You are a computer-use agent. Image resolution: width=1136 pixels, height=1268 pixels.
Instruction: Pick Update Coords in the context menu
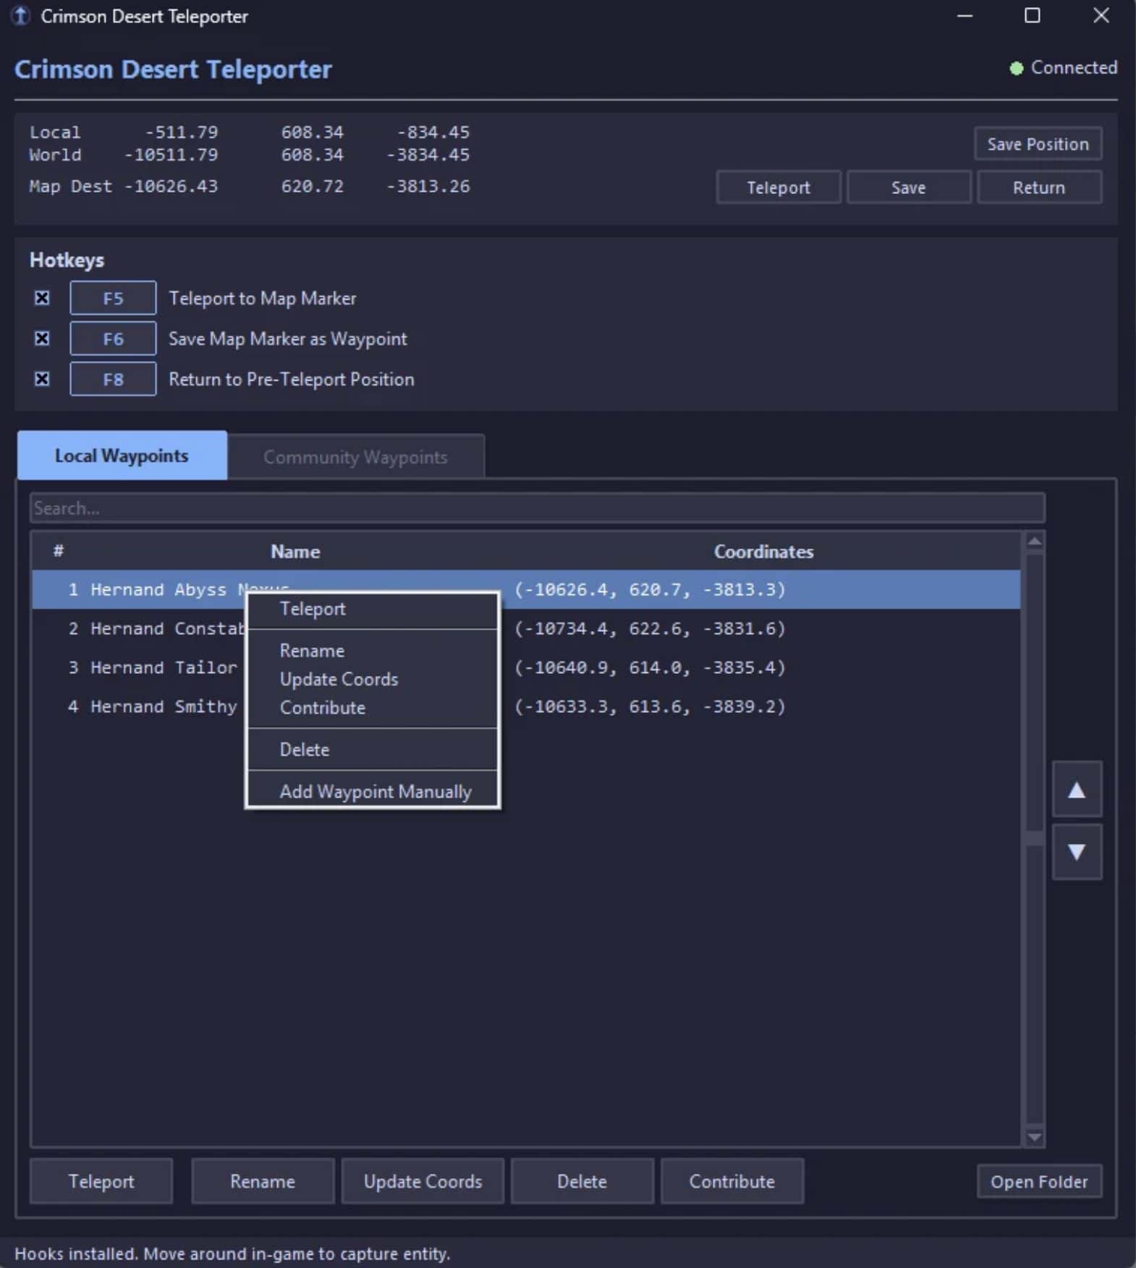coord(339,680)
